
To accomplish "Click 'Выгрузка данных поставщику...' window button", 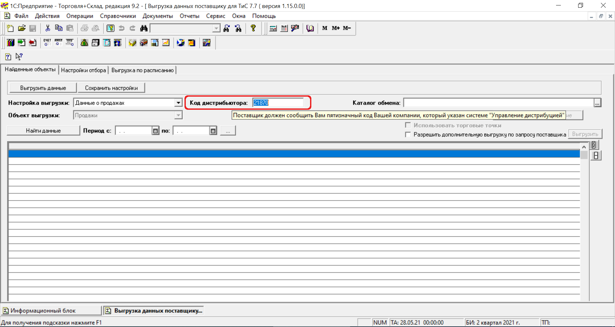I will coord(154,311).
